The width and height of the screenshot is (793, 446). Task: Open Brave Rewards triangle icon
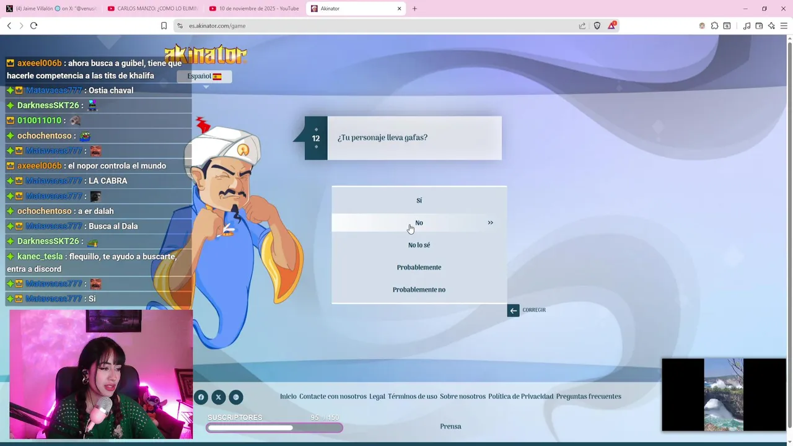pos(612,25)
